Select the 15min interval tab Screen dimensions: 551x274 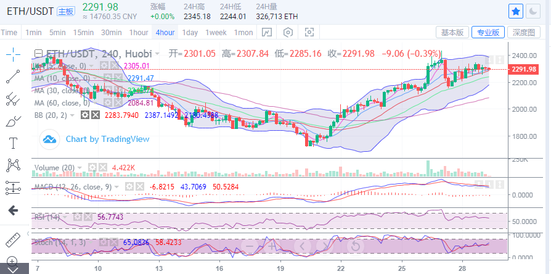pos(83,32)
